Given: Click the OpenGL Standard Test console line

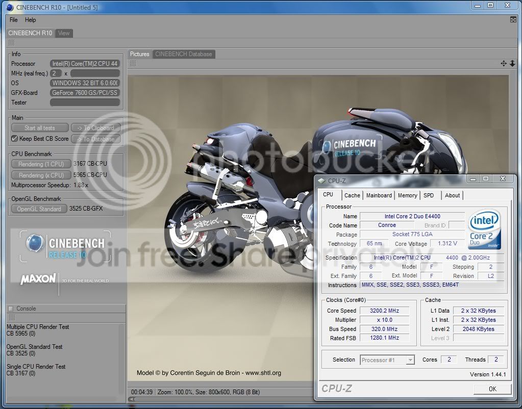Looking at the screenshot, I should [34, 347].
